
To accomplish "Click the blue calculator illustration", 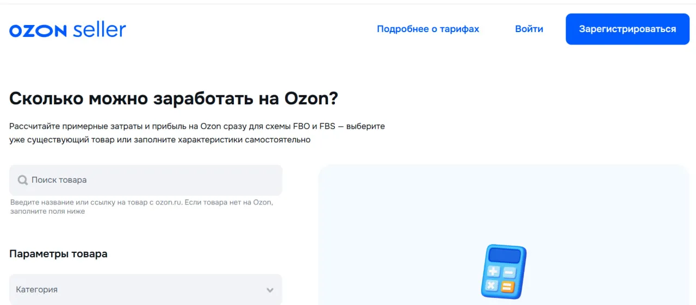I will [504, 271].
